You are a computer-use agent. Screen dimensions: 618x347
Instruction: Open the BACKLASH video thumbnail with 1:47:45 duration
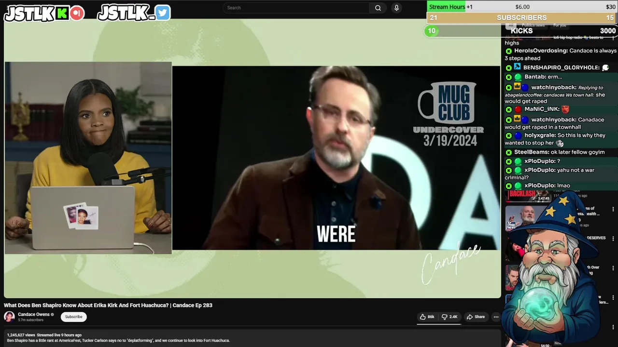coord(528,196)
